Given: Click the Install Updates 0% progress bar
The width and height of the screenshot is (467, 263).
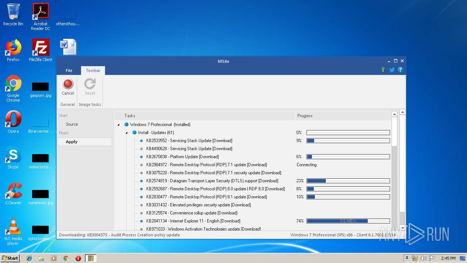Looking at the screenshot, I should 348,133.
